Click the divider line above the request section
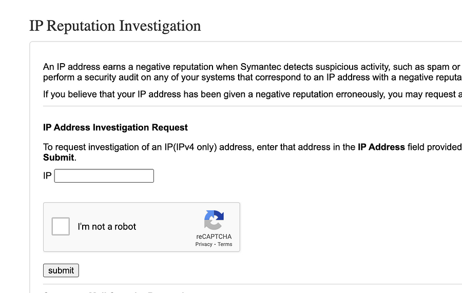The image size is (462, 293). click(x=253, y=106)
